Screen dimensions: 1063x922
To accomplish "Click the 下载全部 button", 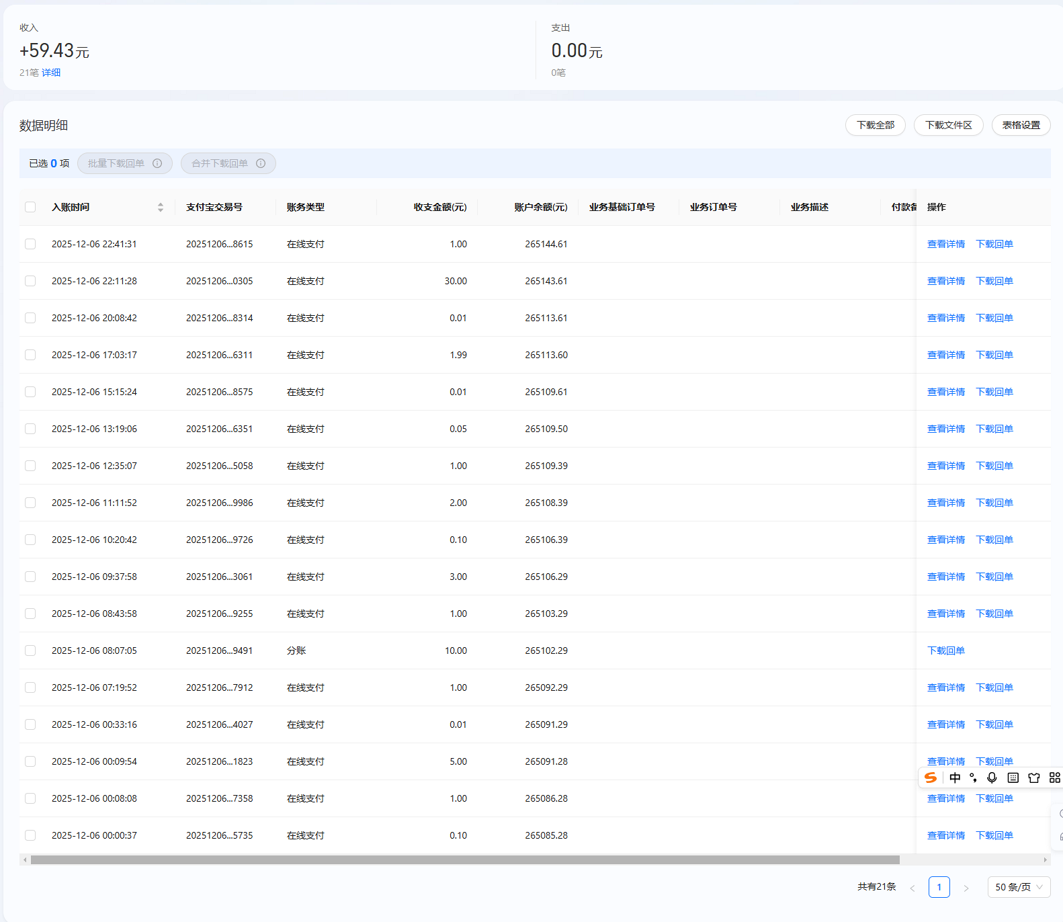I will click(875, 125).
